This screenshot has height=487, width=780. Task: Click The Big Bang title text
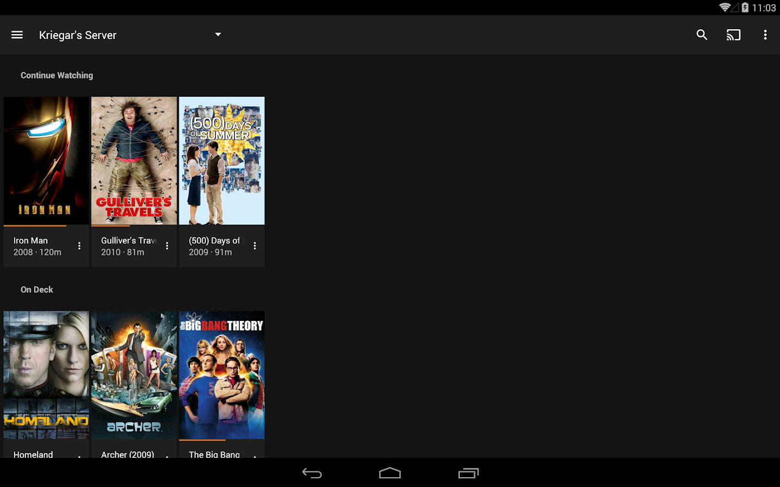[x=215, y=454]
